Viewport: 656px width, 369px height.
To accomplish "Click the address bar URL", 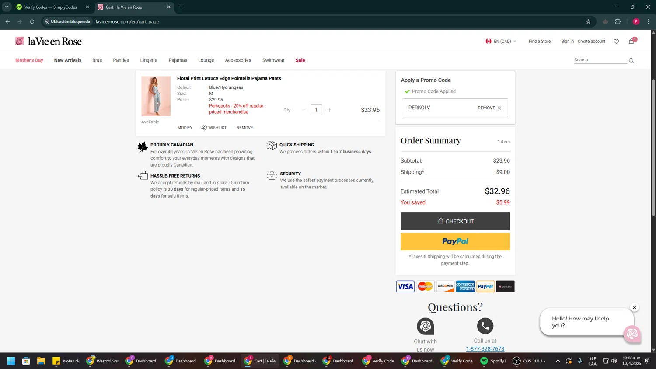I will (x=127, y=21).
